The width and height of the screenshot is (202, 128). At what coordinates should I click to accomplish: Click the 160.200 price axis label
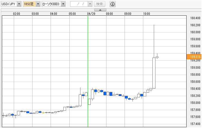point(195,25)
